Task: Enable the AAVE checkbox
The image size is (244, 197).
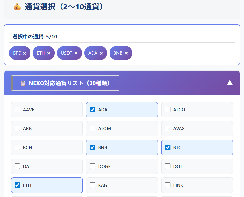Action: (x=17, y=110)
